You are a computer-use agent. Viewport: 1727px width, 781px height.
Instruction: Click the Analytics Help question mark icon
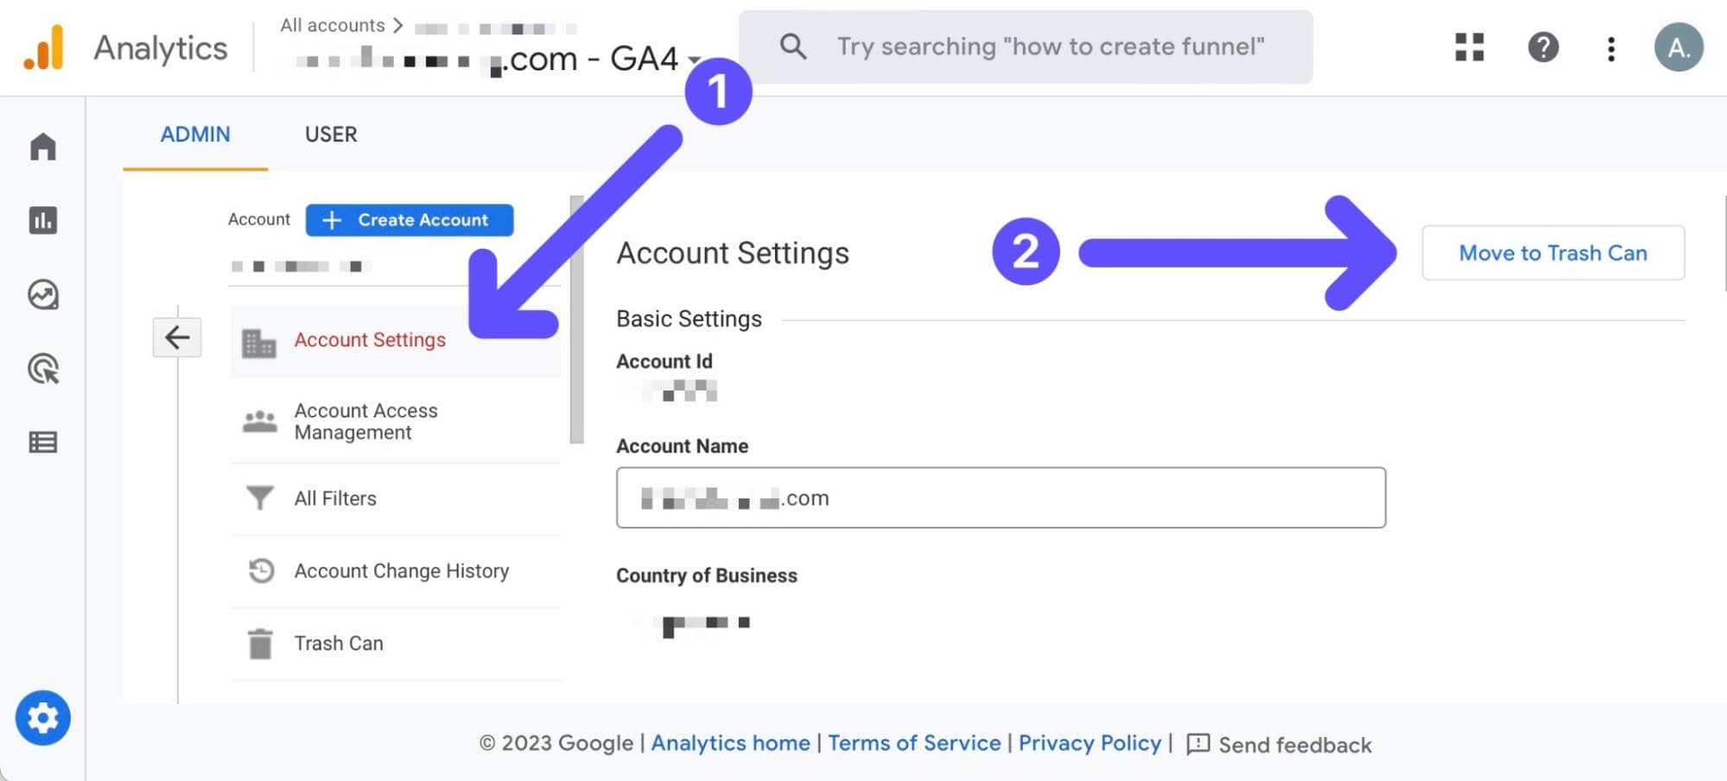(x=1543, y=48)
